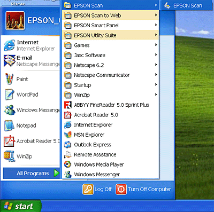Image resolution: width=214 pixels, height=212 pixels.
Task: Open the EPSON Smart Panel folder entry
Action: click(110, 25)
